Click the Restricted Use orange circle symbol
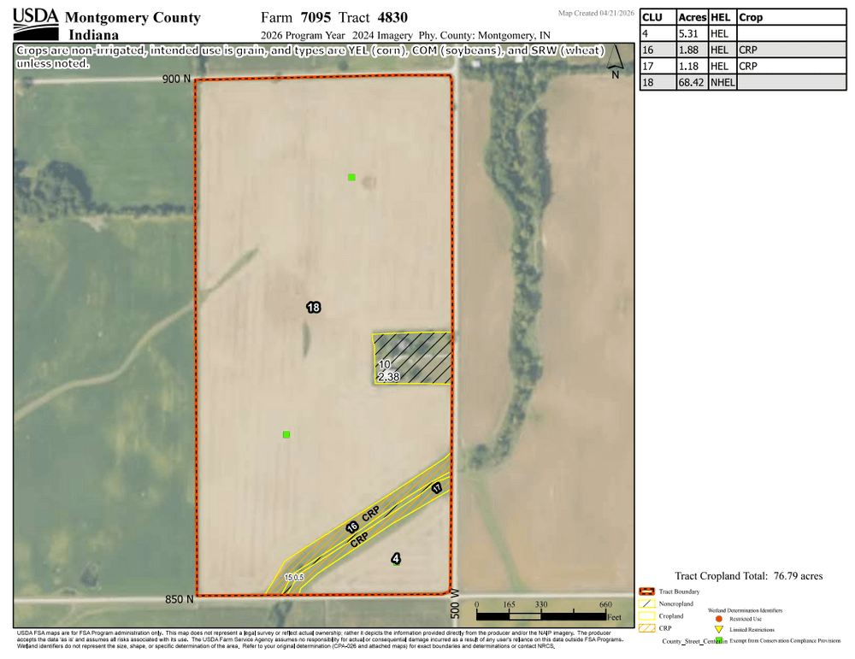Image resolution: width=855 pixels, height=659 pixels. coord(719,619)
